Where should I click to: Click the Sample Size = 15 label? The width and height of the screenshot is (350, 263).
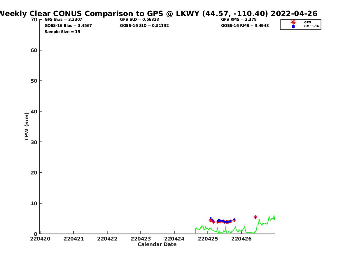(62, 32)
